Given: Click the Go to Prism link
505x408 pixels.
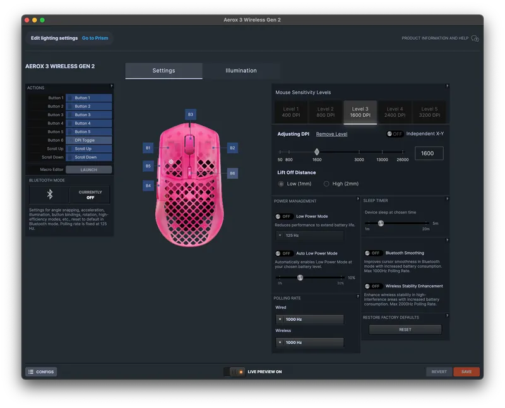Looking at the screenshot, I should pyautogui.click(x=95, y=38).
